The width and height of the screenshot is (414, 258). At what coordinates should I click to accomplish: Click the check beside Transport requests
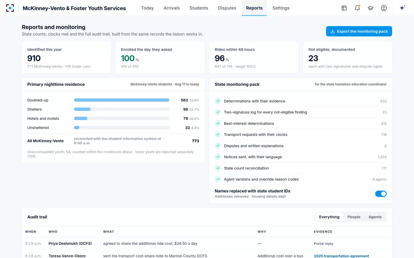218,134
